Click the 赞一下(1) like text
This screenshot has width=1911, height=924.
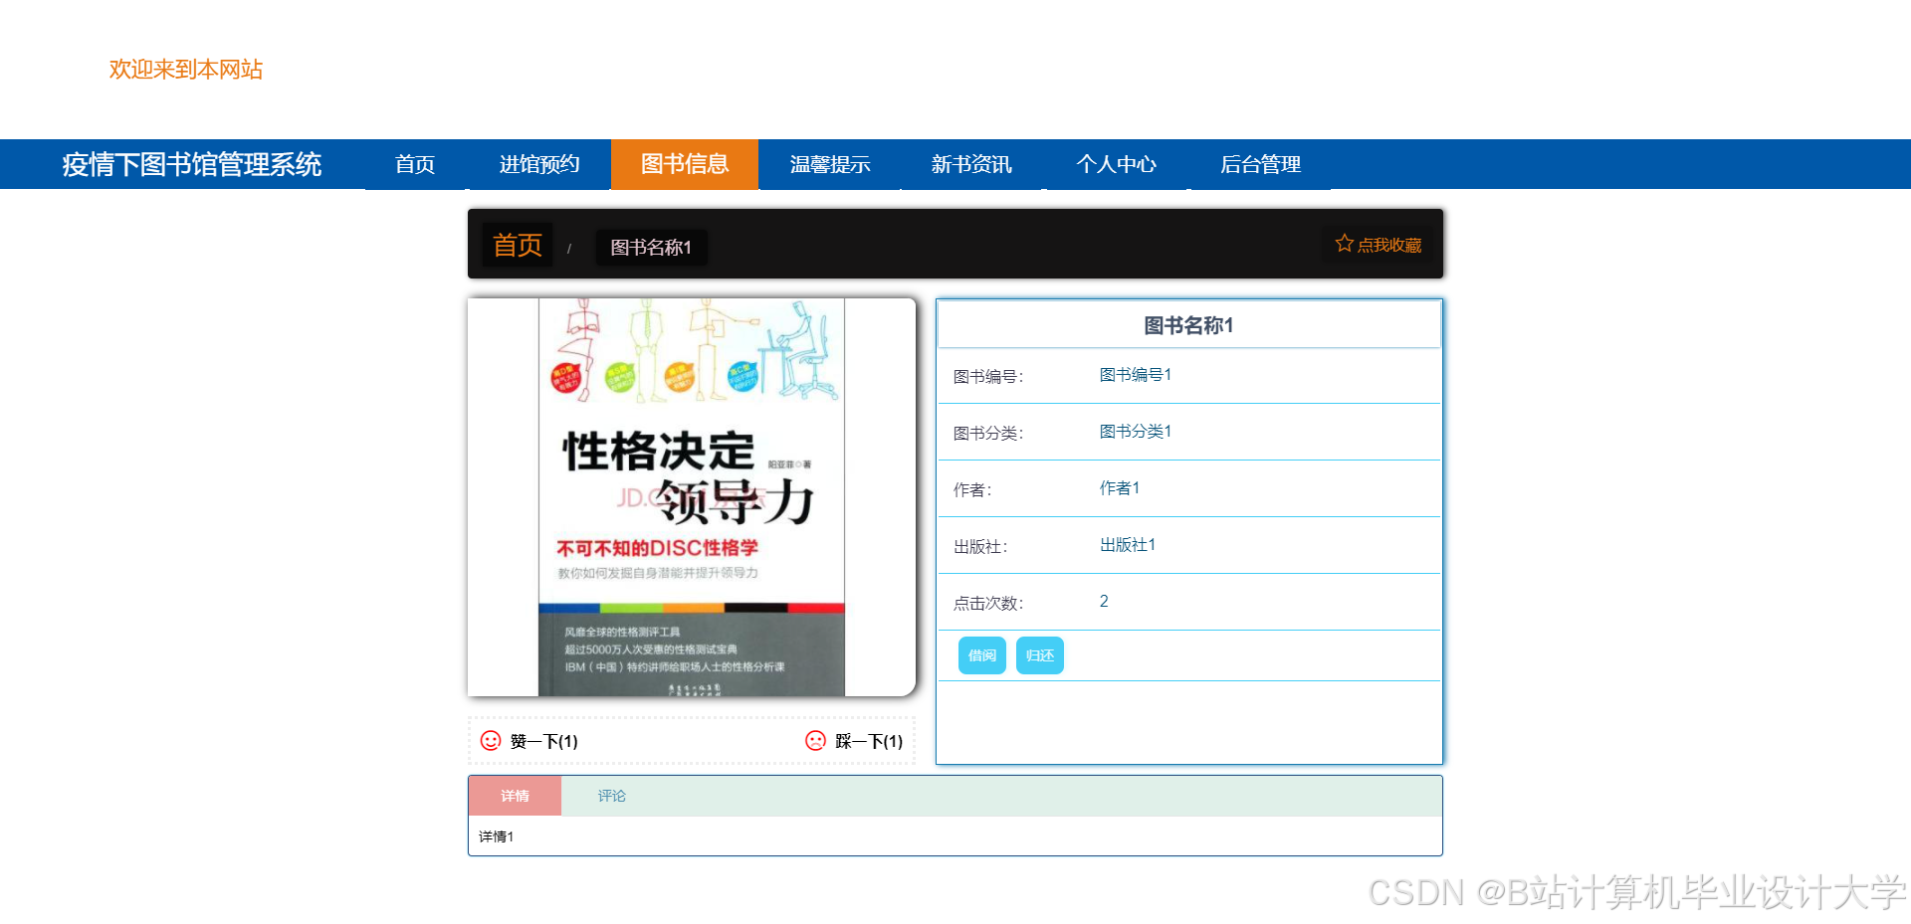(544, 741)
